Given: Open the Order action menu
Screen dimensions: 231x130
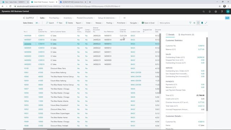Looking at the screenshot, I should [x=89, y=23].
